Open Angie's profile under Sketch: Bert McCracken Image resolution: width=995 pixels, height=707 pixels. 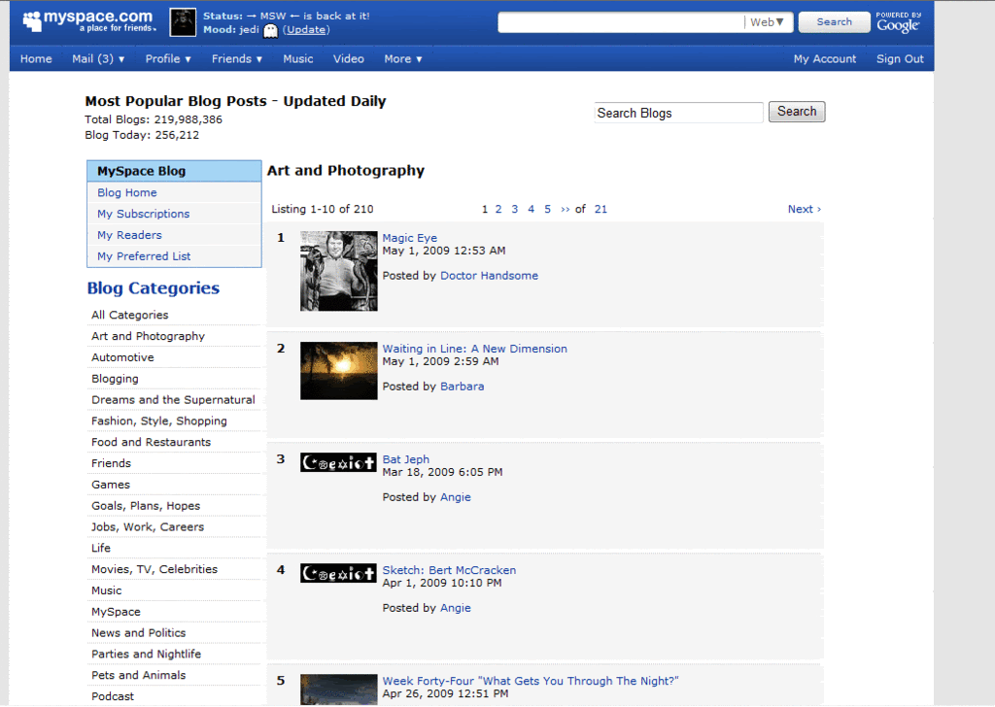pos(456,608)
